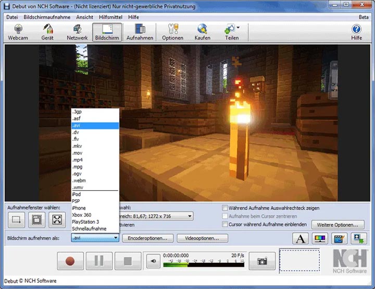Select .ogv format option

[x=95, y=174]
